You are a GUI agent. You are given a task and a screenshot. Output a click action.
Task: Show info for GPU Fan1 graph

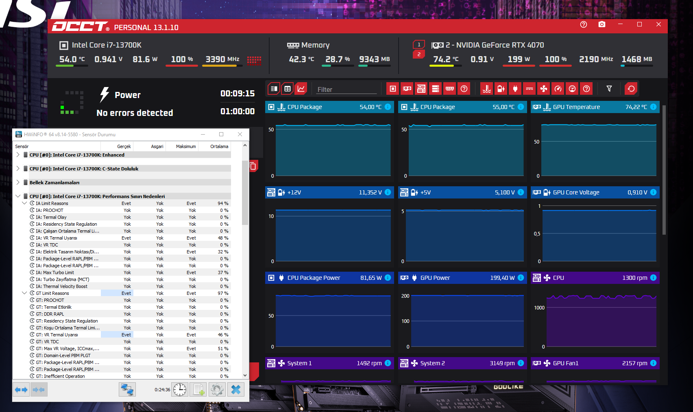[653, 363]
